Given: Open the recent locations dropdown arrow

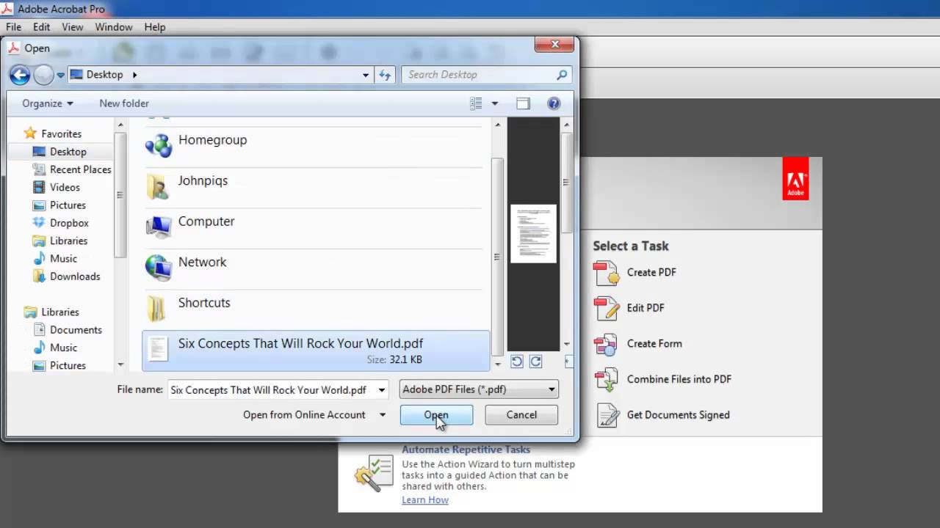Looking at the screenshot, I should 61,75.
